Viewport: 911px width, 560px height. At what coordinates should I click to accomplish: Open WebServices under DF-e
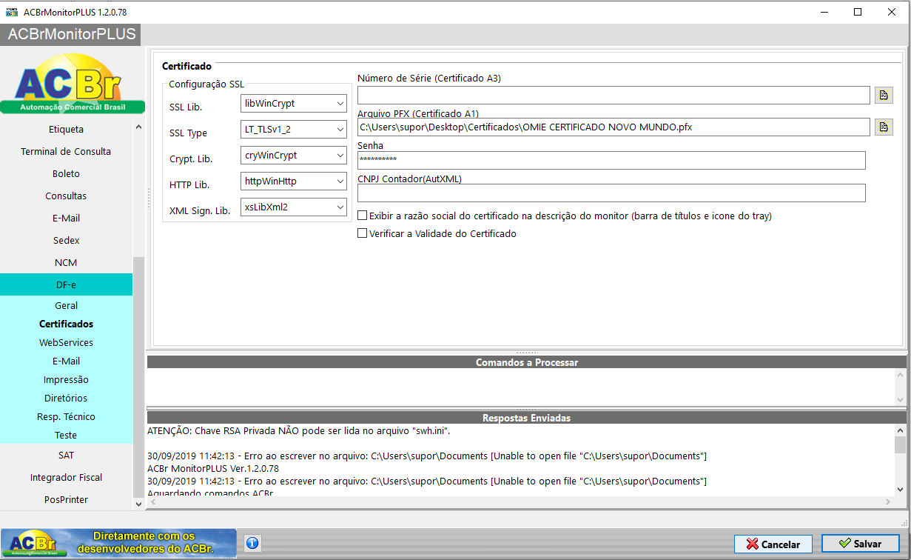(67, 342)
